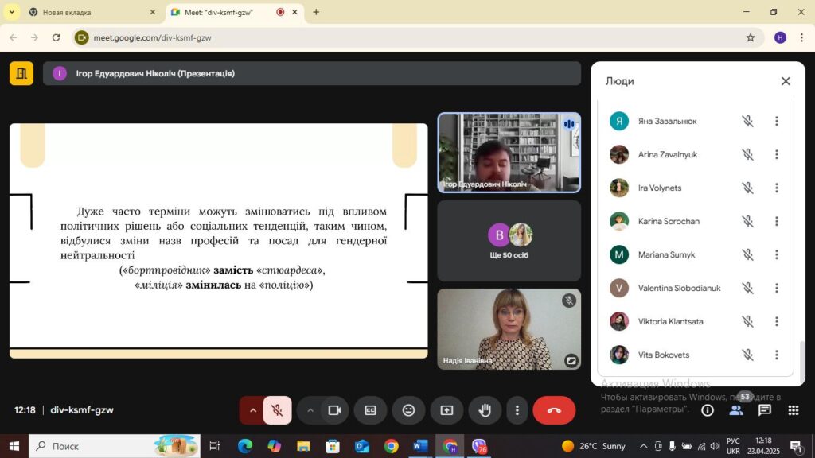Click the address bar URL
The image size is (815, 458).
click(x=152, y=37)
